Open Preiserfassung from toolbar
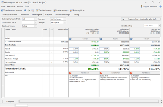 coord(61,10)
